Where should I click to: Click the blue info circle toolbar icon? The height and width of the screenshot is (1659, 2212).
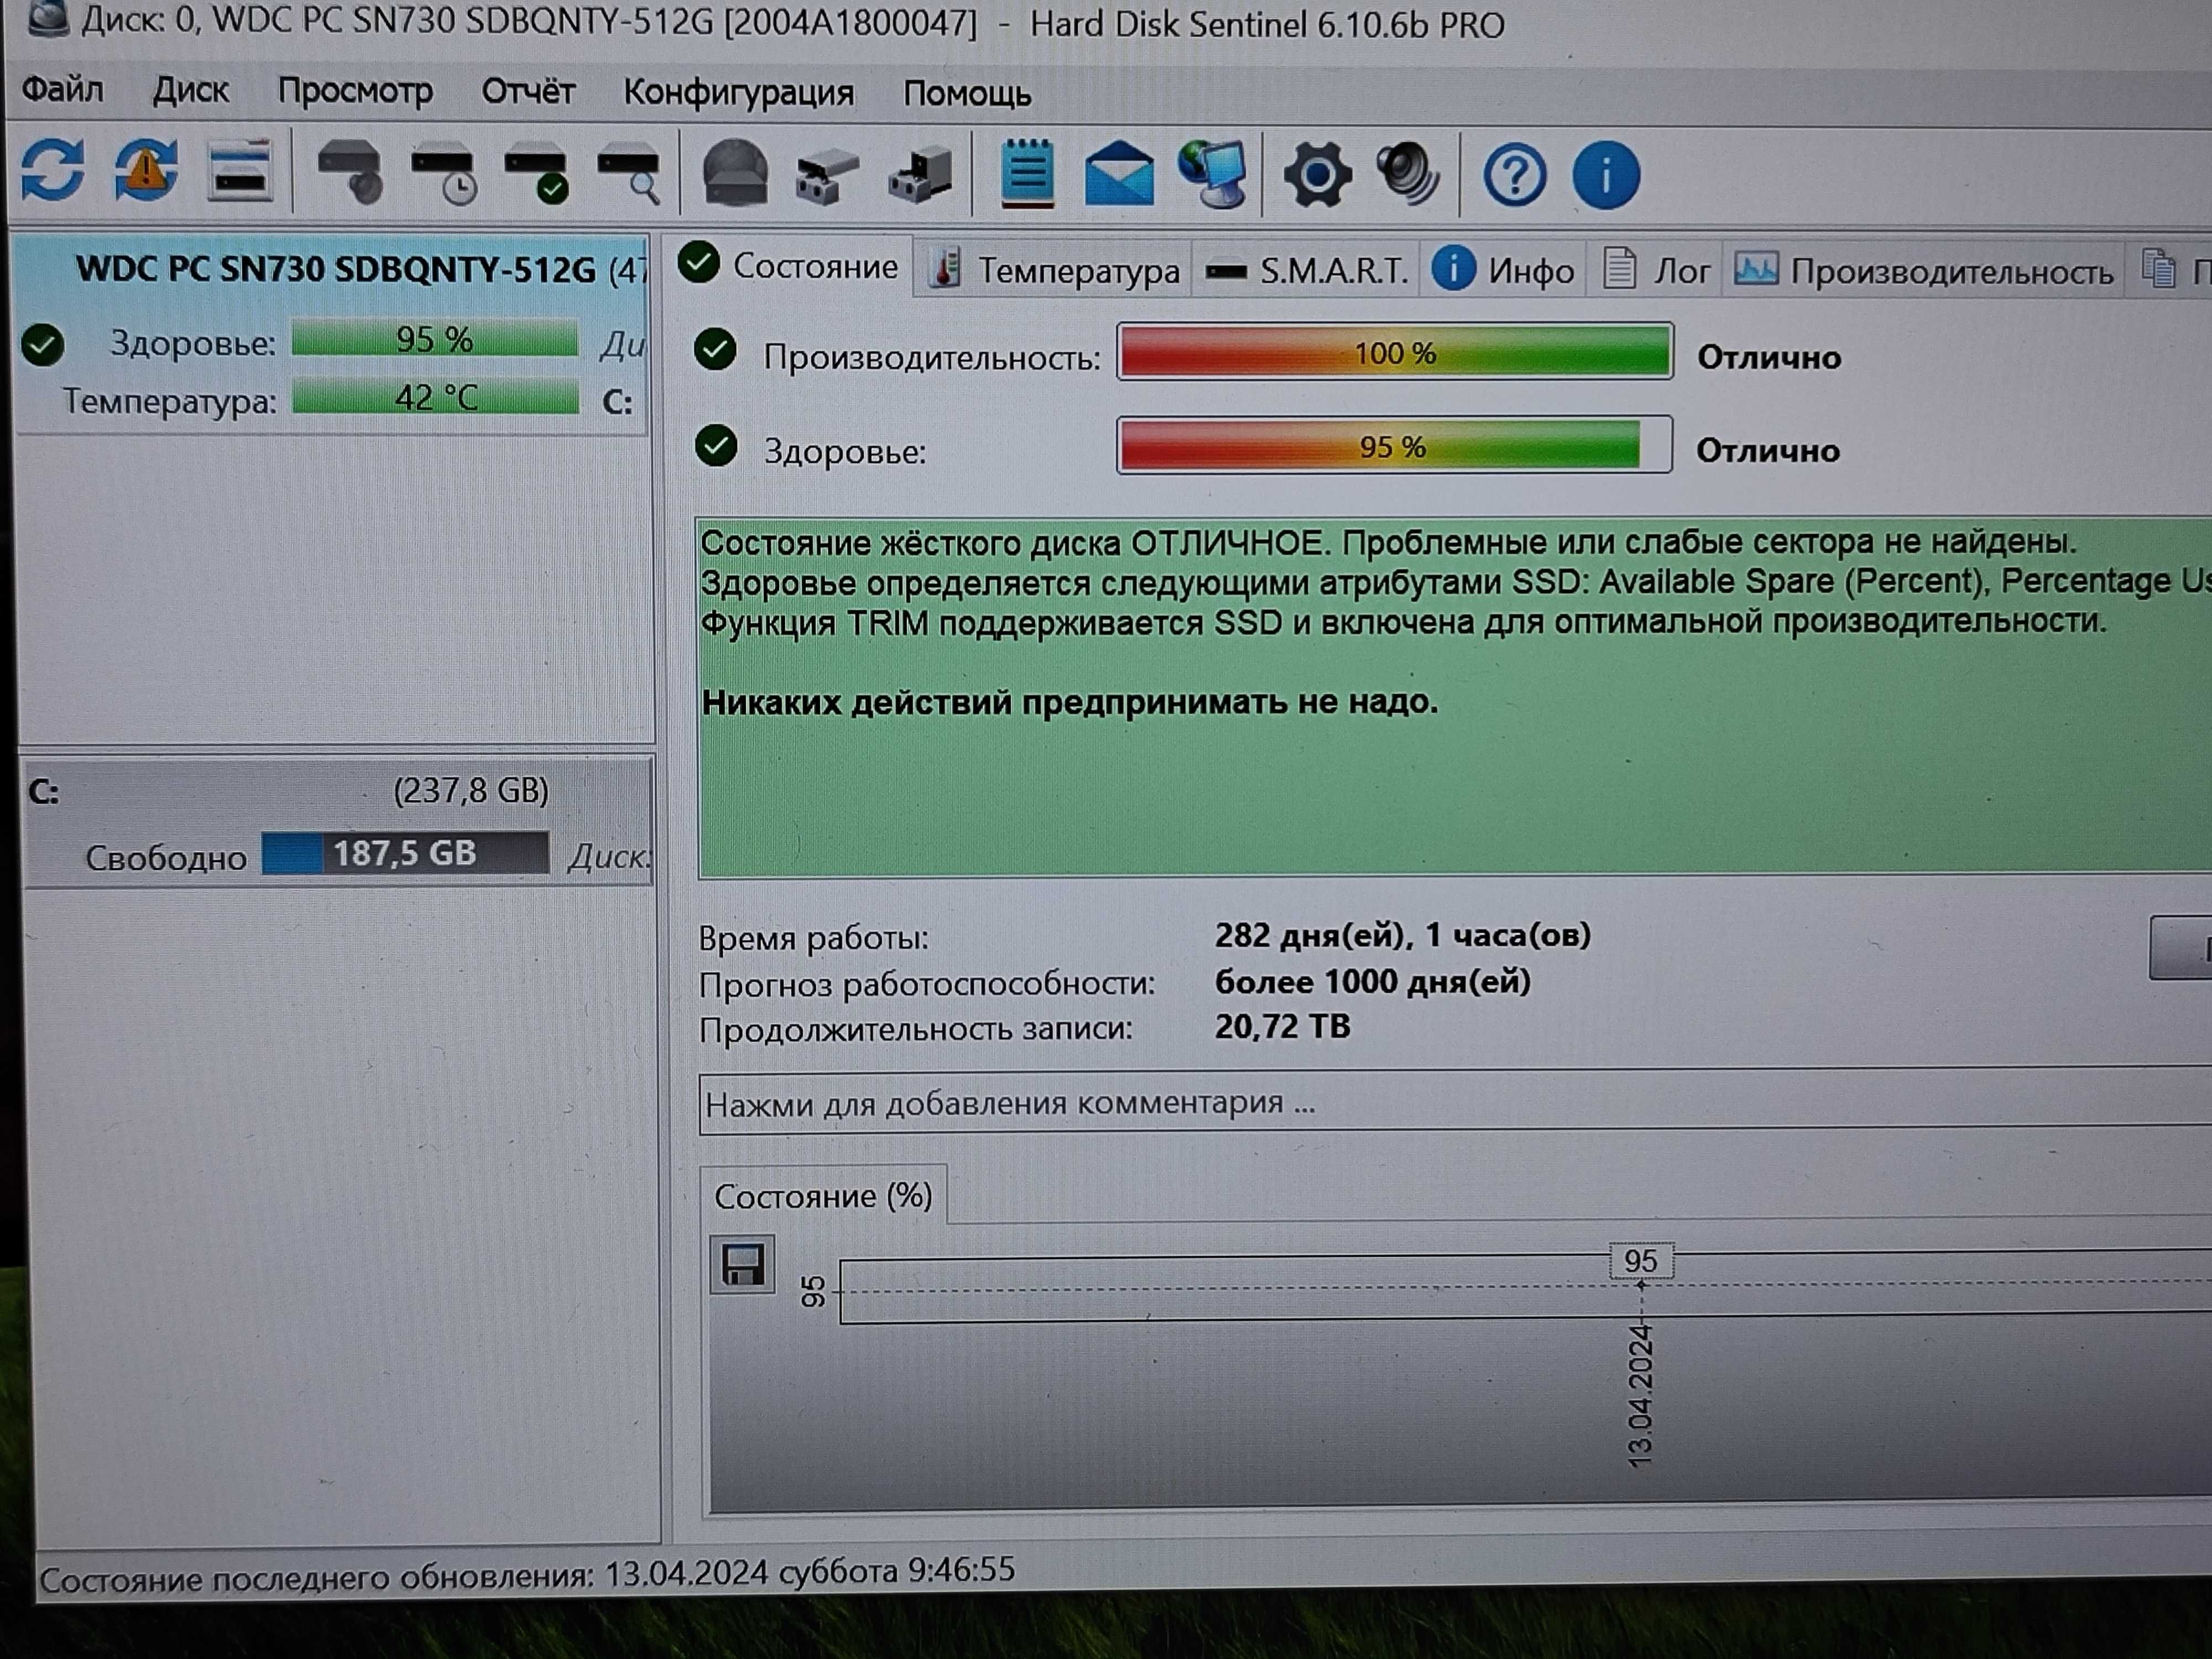1606,176
